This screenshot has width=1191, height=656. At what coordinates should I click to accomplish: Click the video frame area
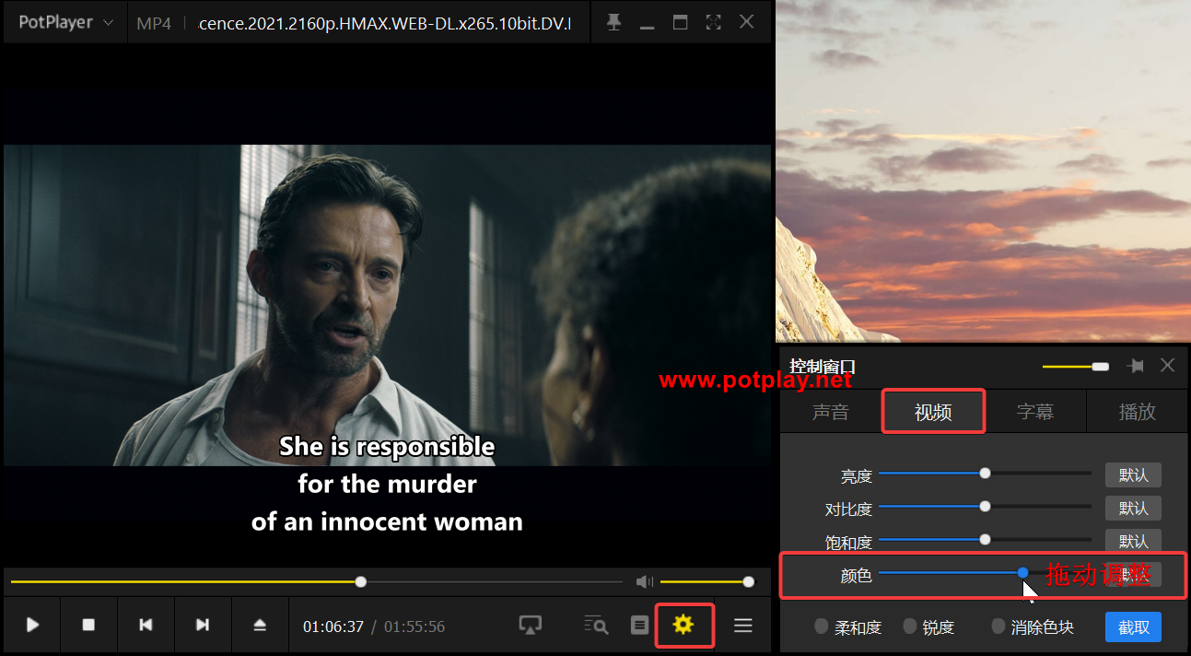[x=387, y=304]
